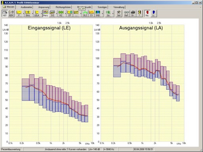This screenshot has width=203, height=152.
Task: Click the window resize grip in the status bar
Action: click(x=201, y=150)
